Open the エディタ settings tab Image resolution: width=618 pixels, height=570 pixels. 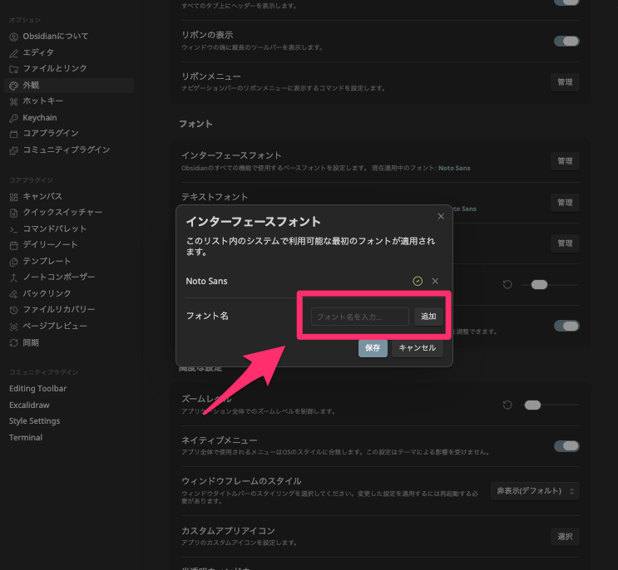[x=69, y=52]
